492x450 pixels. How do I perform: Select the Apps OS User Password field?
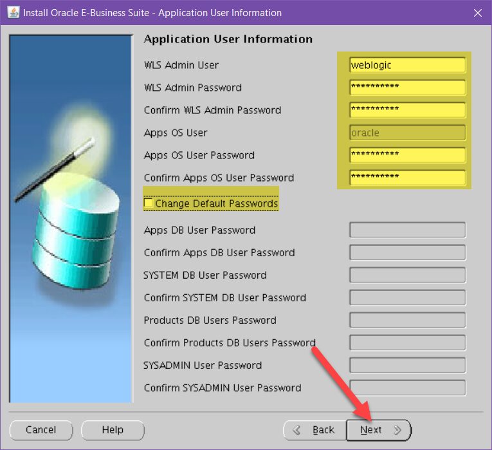(x=407, y=155)
